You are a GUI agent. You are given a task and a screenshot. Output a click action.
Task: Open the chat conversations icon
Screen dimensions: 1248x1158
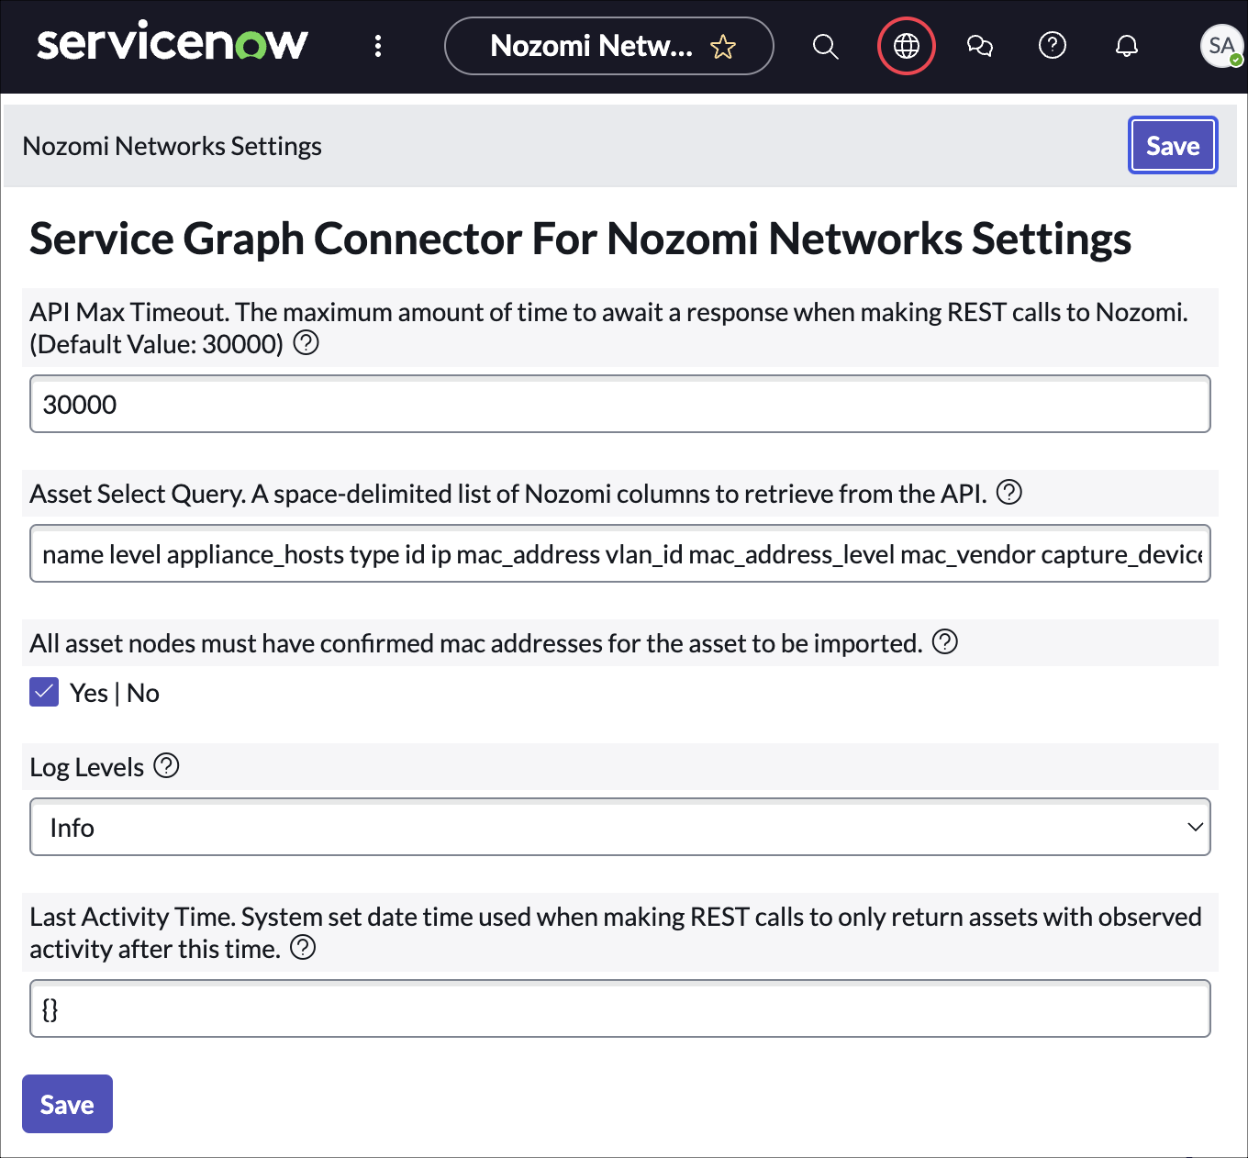pos(980,46)
